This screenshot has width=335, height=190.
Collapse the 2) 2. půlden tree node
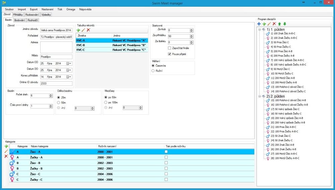260,96
